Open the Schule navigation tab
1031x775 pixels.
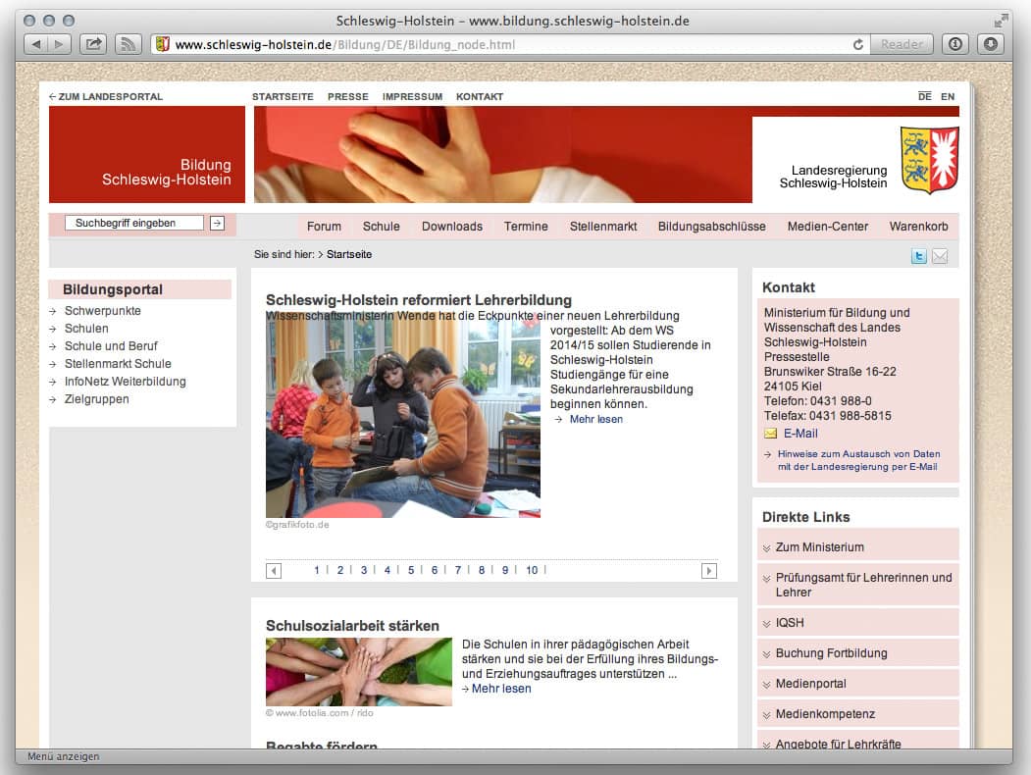click(x=381, y=227)
